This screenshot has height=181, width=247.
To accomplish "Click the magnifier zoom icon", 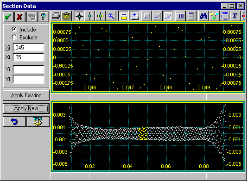I will click(x=111, y=16).
